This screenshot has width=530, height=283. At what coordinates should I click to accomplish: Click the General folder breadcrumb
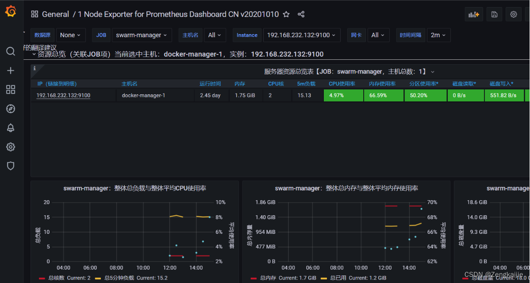[x=55, y=14]
